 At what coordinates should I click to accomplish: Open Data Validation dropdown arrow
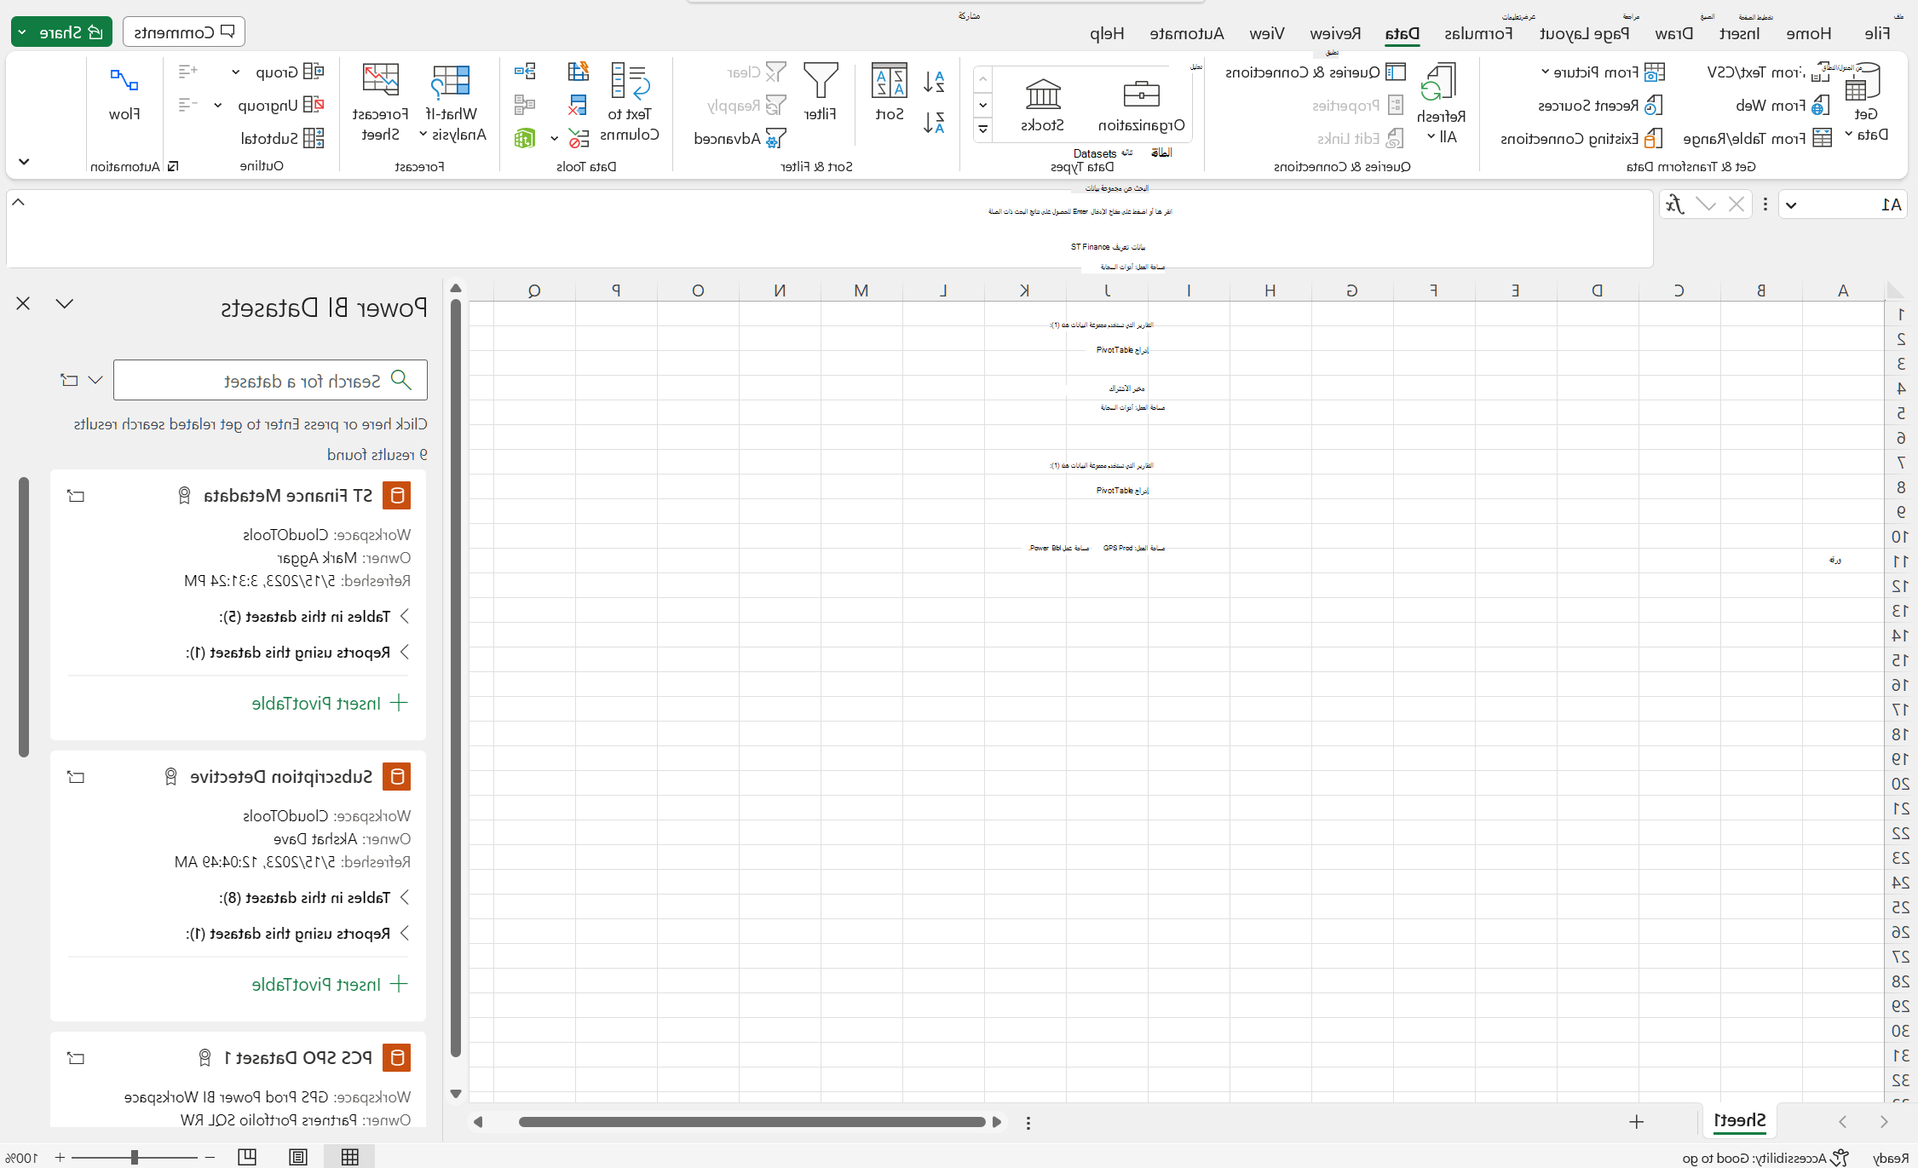coord(555,139)
